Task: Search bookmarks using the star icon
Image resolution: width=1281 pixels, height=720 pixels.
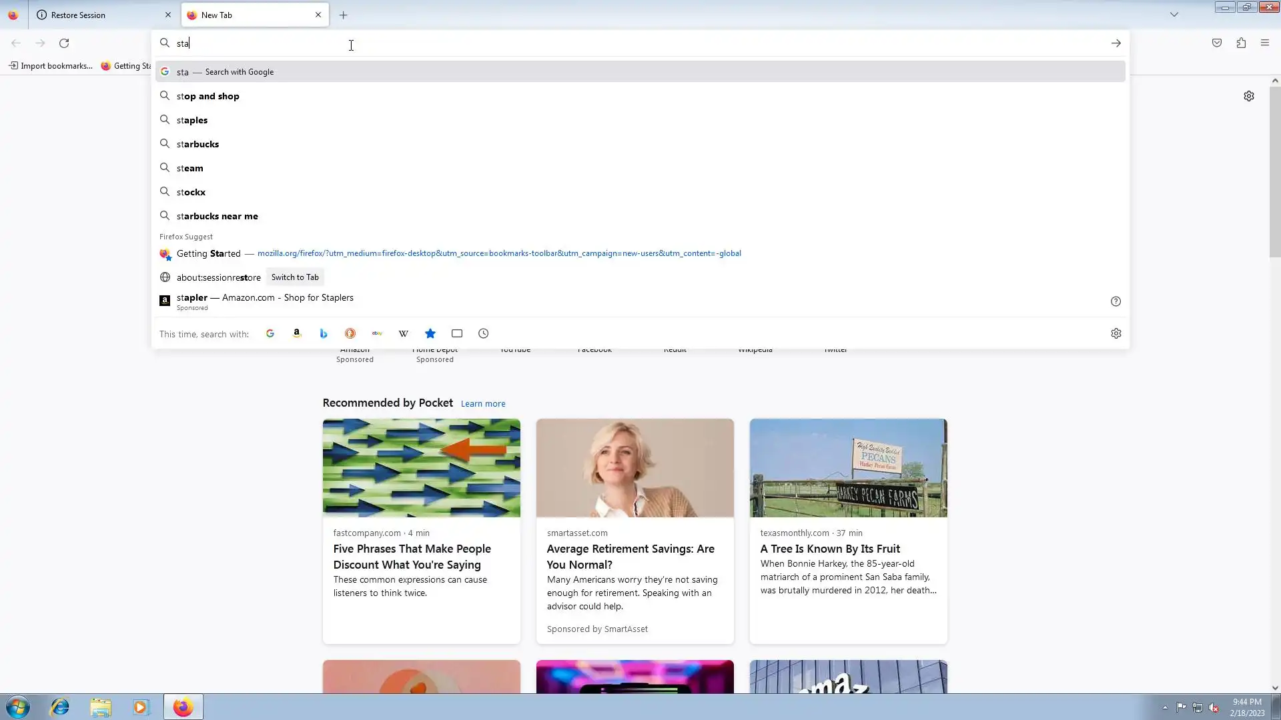Action: coord(430,333)
